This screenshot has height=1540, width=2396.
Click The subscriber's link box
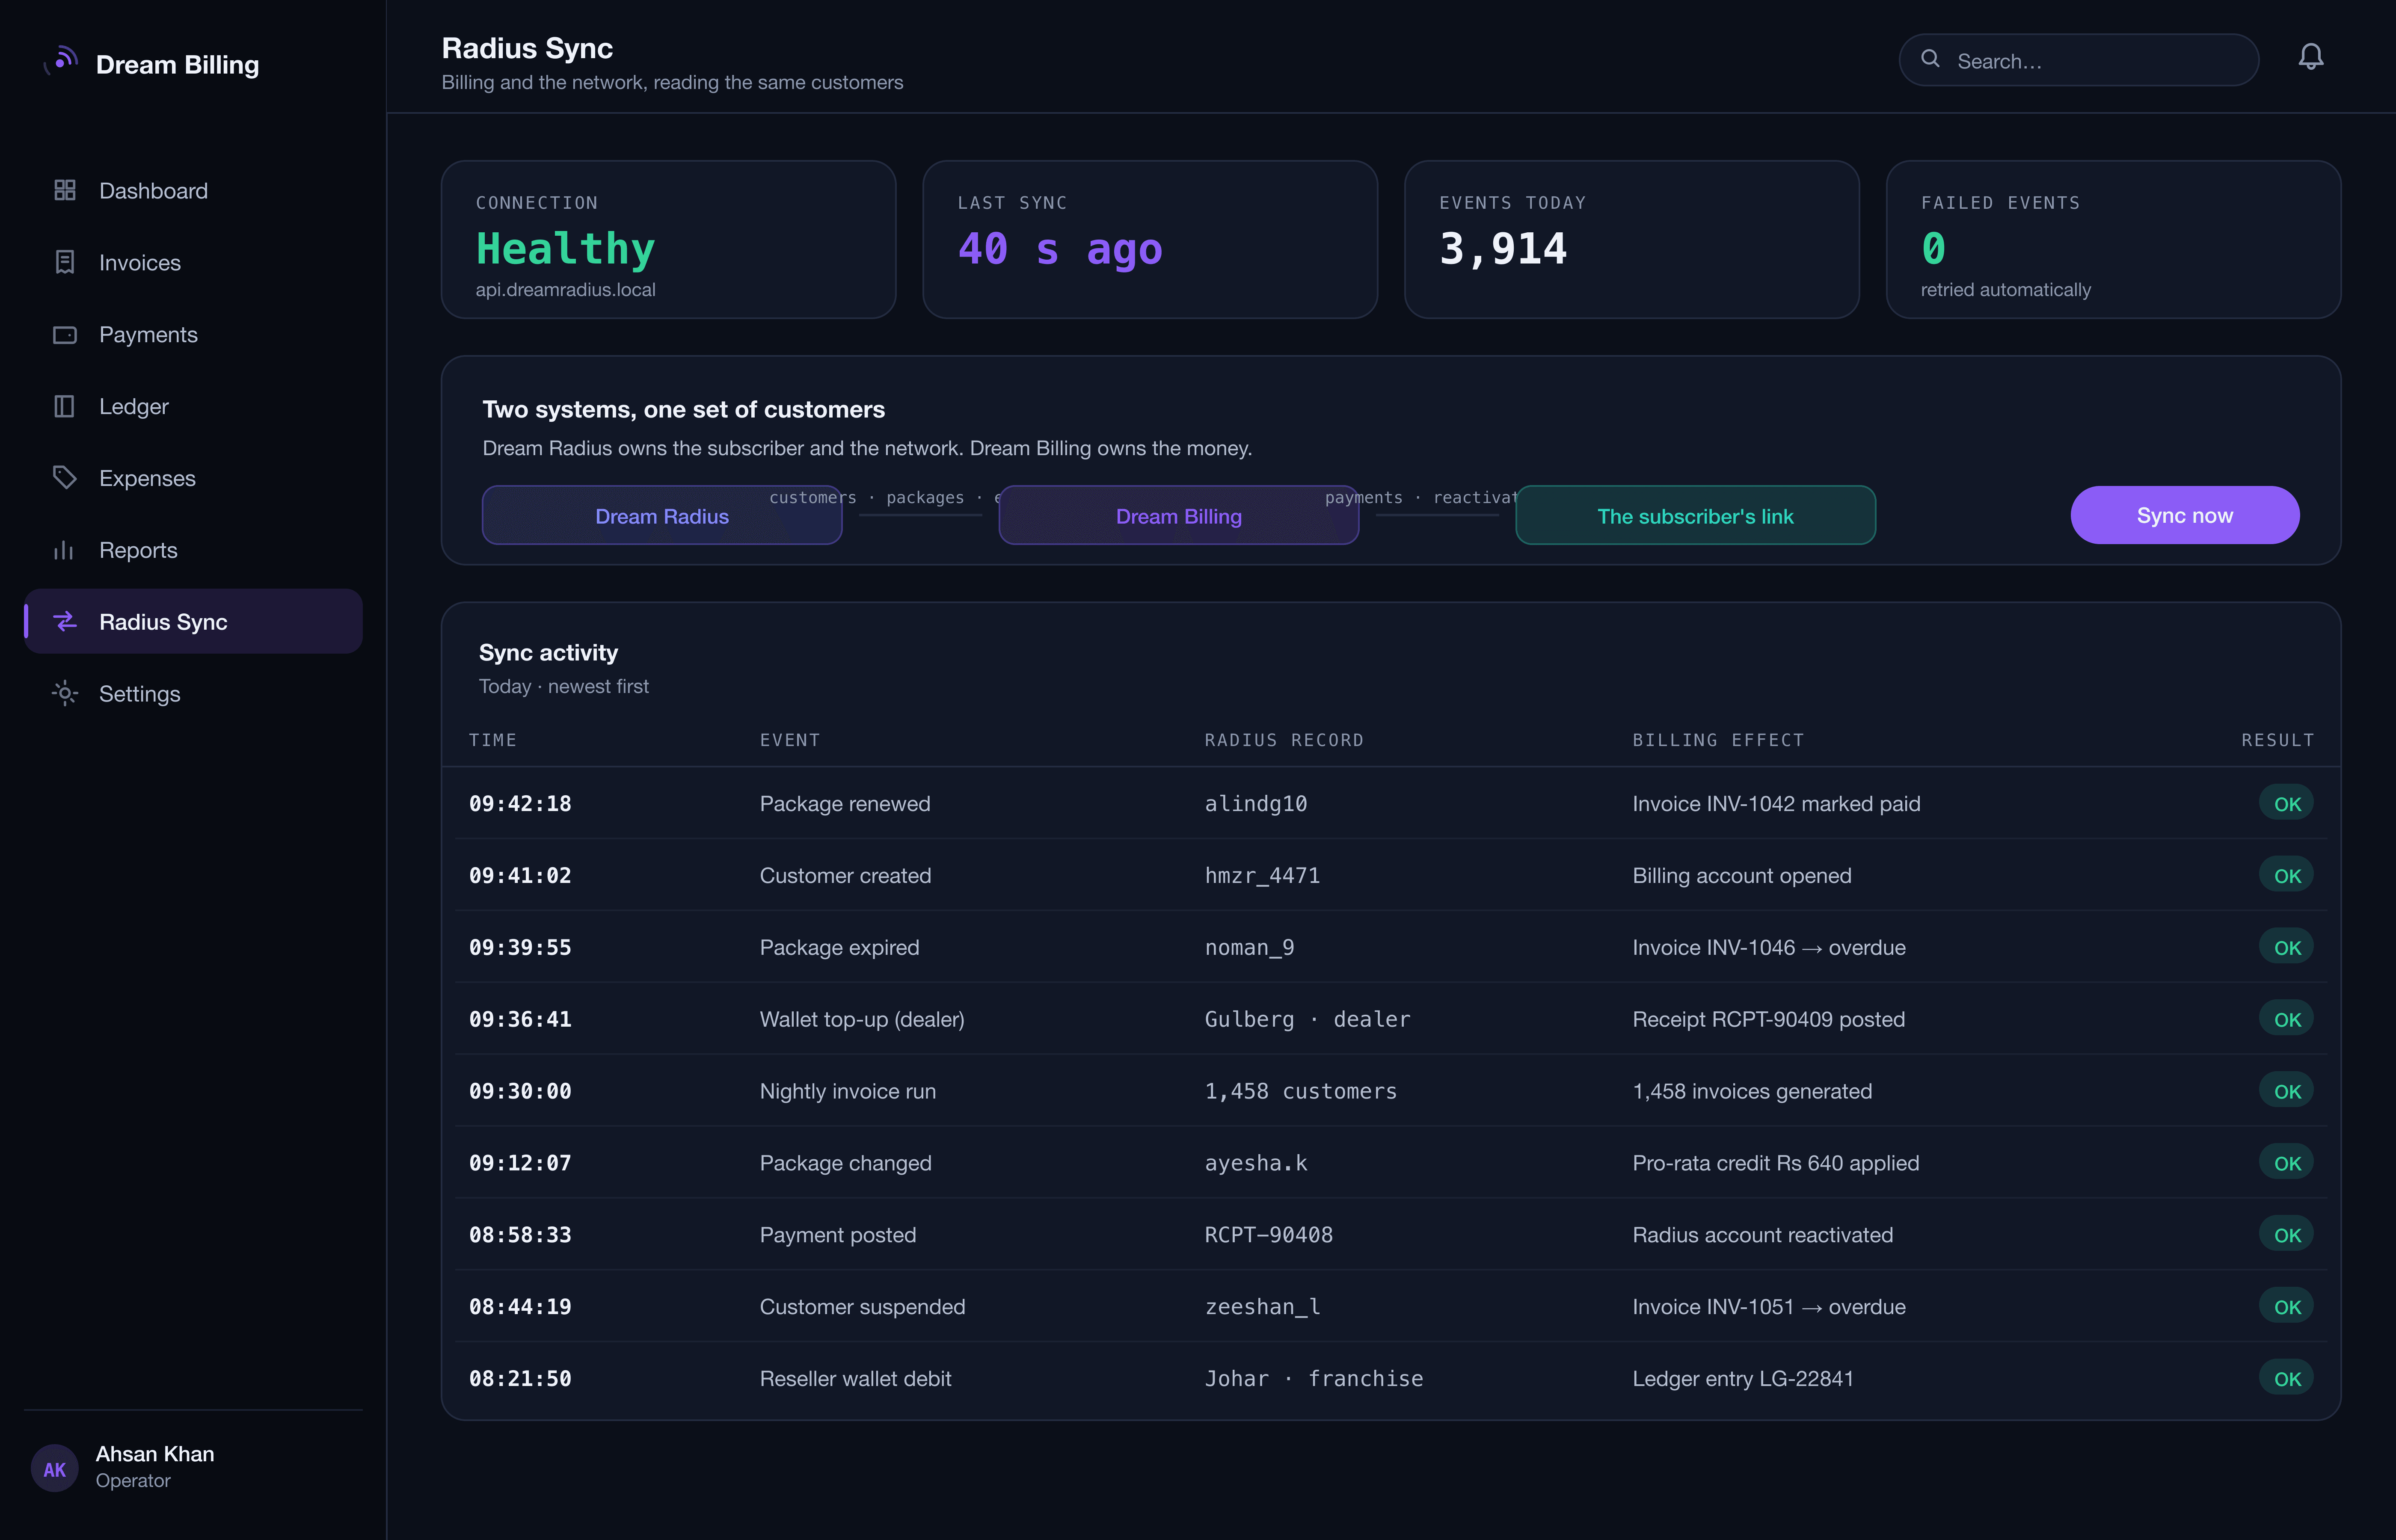[x=1695, y=515]
